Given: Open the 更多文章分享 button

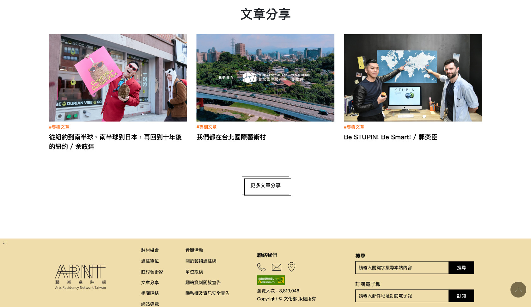Looking at the screenshot, I should (x=266, y=186).
